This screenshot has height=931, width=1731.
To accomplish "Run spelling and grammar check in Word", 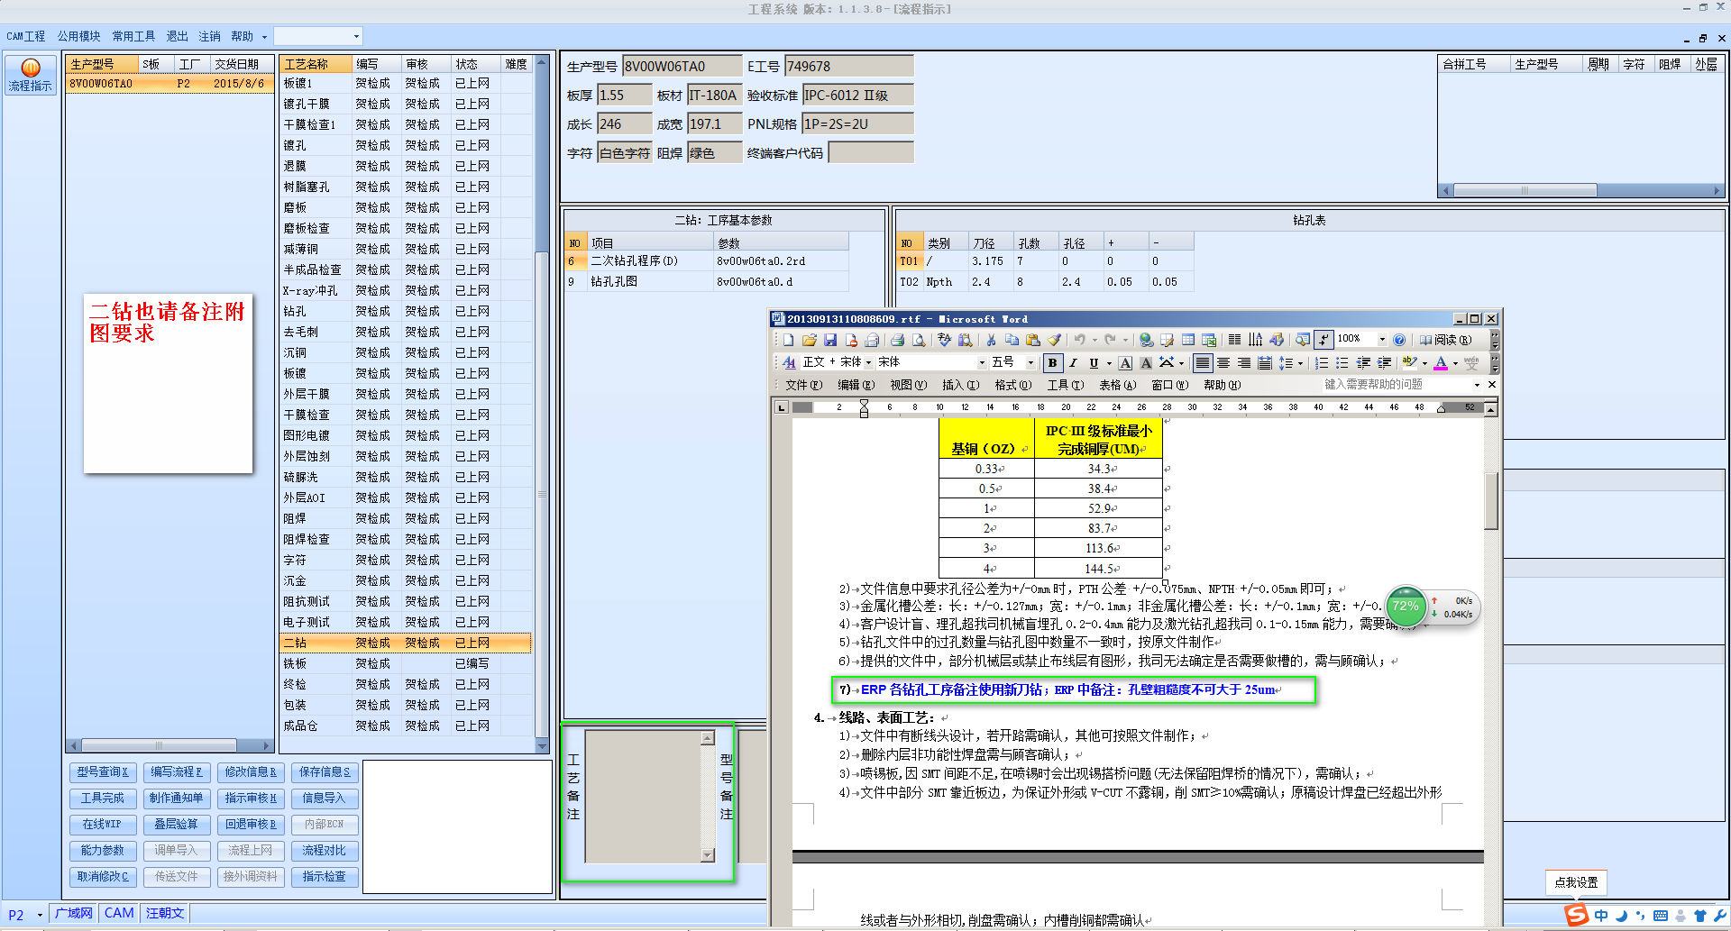I will click(944, 340).
